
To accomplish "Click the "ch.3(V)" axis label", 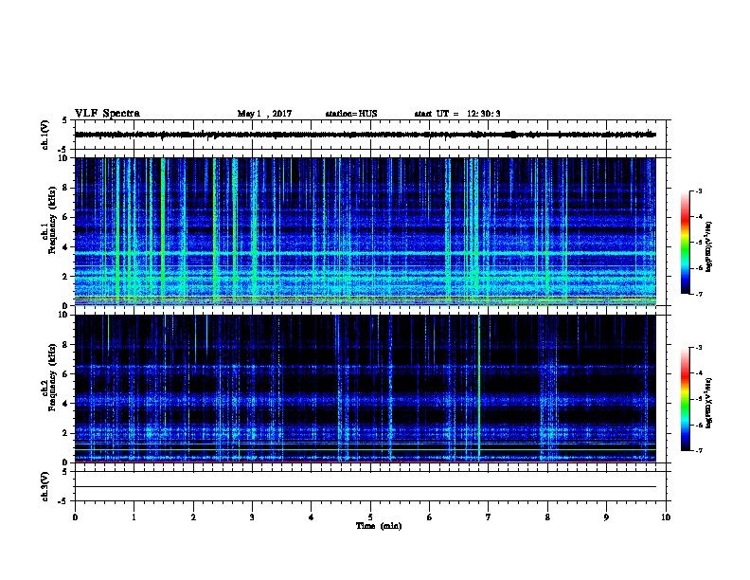I will 45,486.
